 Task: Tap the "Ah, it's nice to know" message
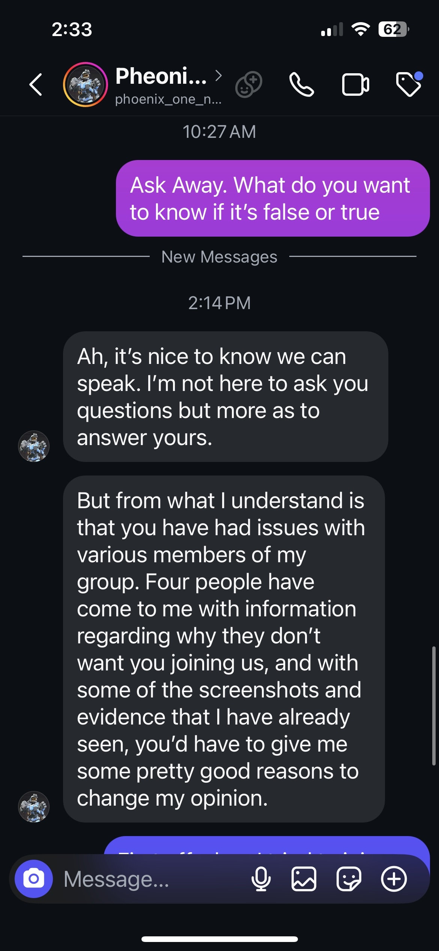(x=225, y=397)
